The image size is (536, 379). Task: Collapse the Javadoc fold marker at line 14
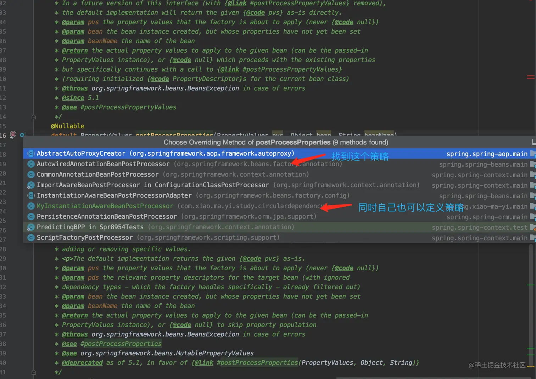pos(33,117)
